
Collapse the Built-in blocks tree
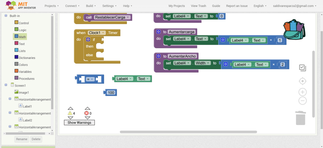click(6, 16)
